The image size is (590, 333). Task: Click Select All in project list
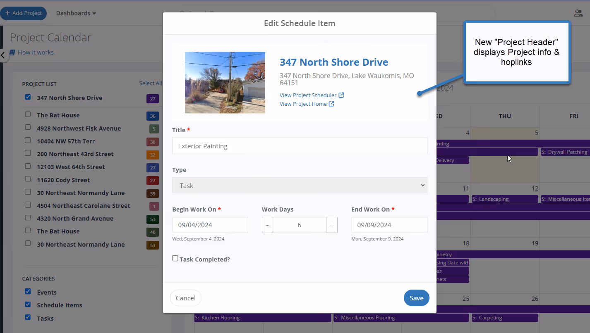(x=150, y=83)
